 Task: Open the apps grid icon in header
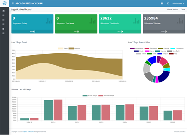(162, 3)
